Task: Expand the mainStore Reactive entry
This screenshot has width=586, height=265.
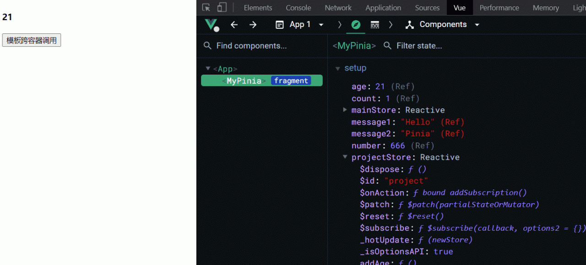Action: 345,110
